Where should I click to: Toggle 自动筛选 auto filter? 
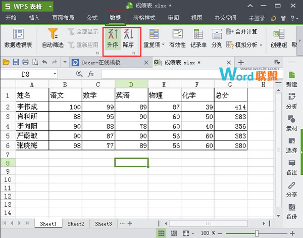click(x=53, y=38)
